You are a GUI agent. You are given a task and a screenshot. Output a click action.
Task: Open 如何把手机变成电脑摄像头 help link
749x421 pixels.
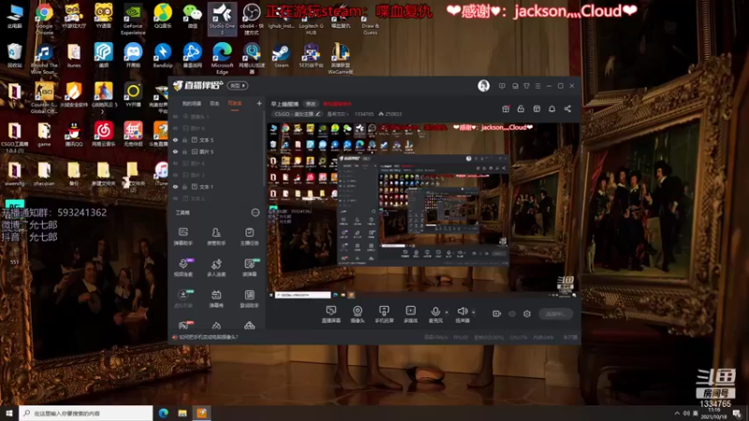click(208, 337)
